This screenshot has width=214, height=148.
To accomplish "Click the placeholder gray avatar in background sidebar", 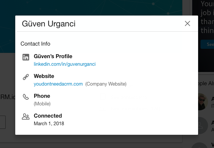I will (203, 126).
